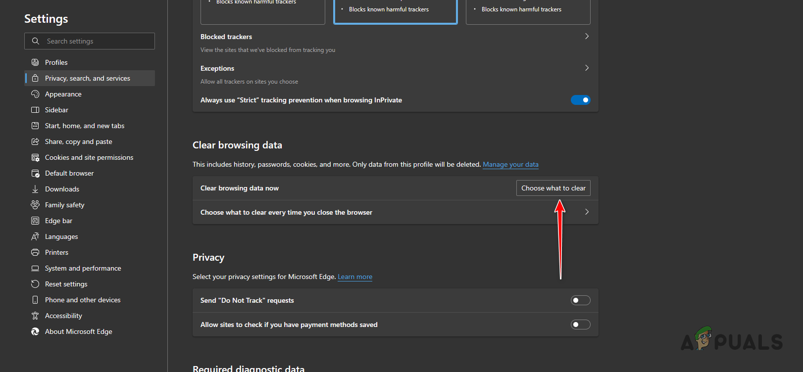Click the Printers icon
Screen dimensions: 803x372
tap(35, 252)
